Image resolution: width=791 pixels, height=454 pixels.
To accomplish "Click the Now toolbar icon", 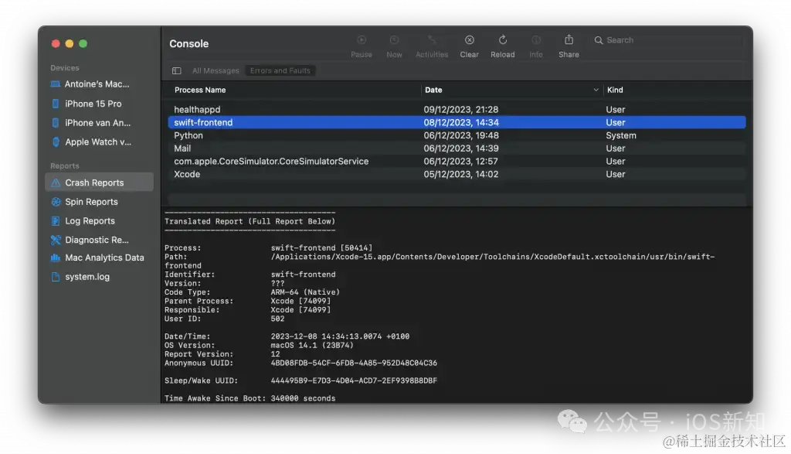I will (x=394, y=40).
